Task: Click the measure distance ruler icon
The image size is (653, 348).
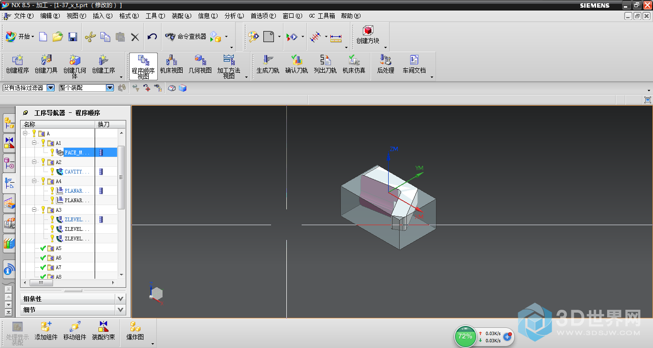Action: point(336,37)
